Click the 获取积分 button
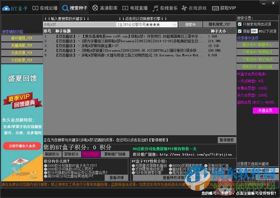 click(71, 154)
